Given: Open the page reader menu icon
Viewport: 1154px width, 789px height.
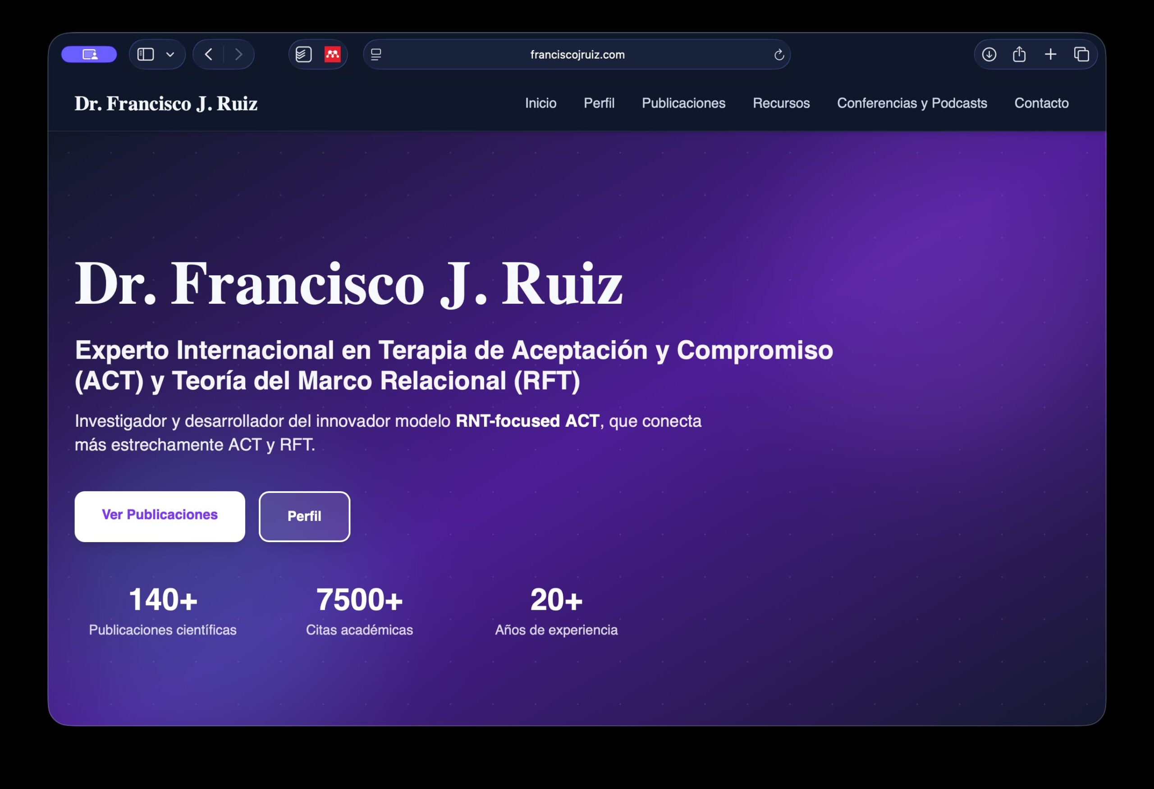Looking at the screenshot, I should pos(376,54).
